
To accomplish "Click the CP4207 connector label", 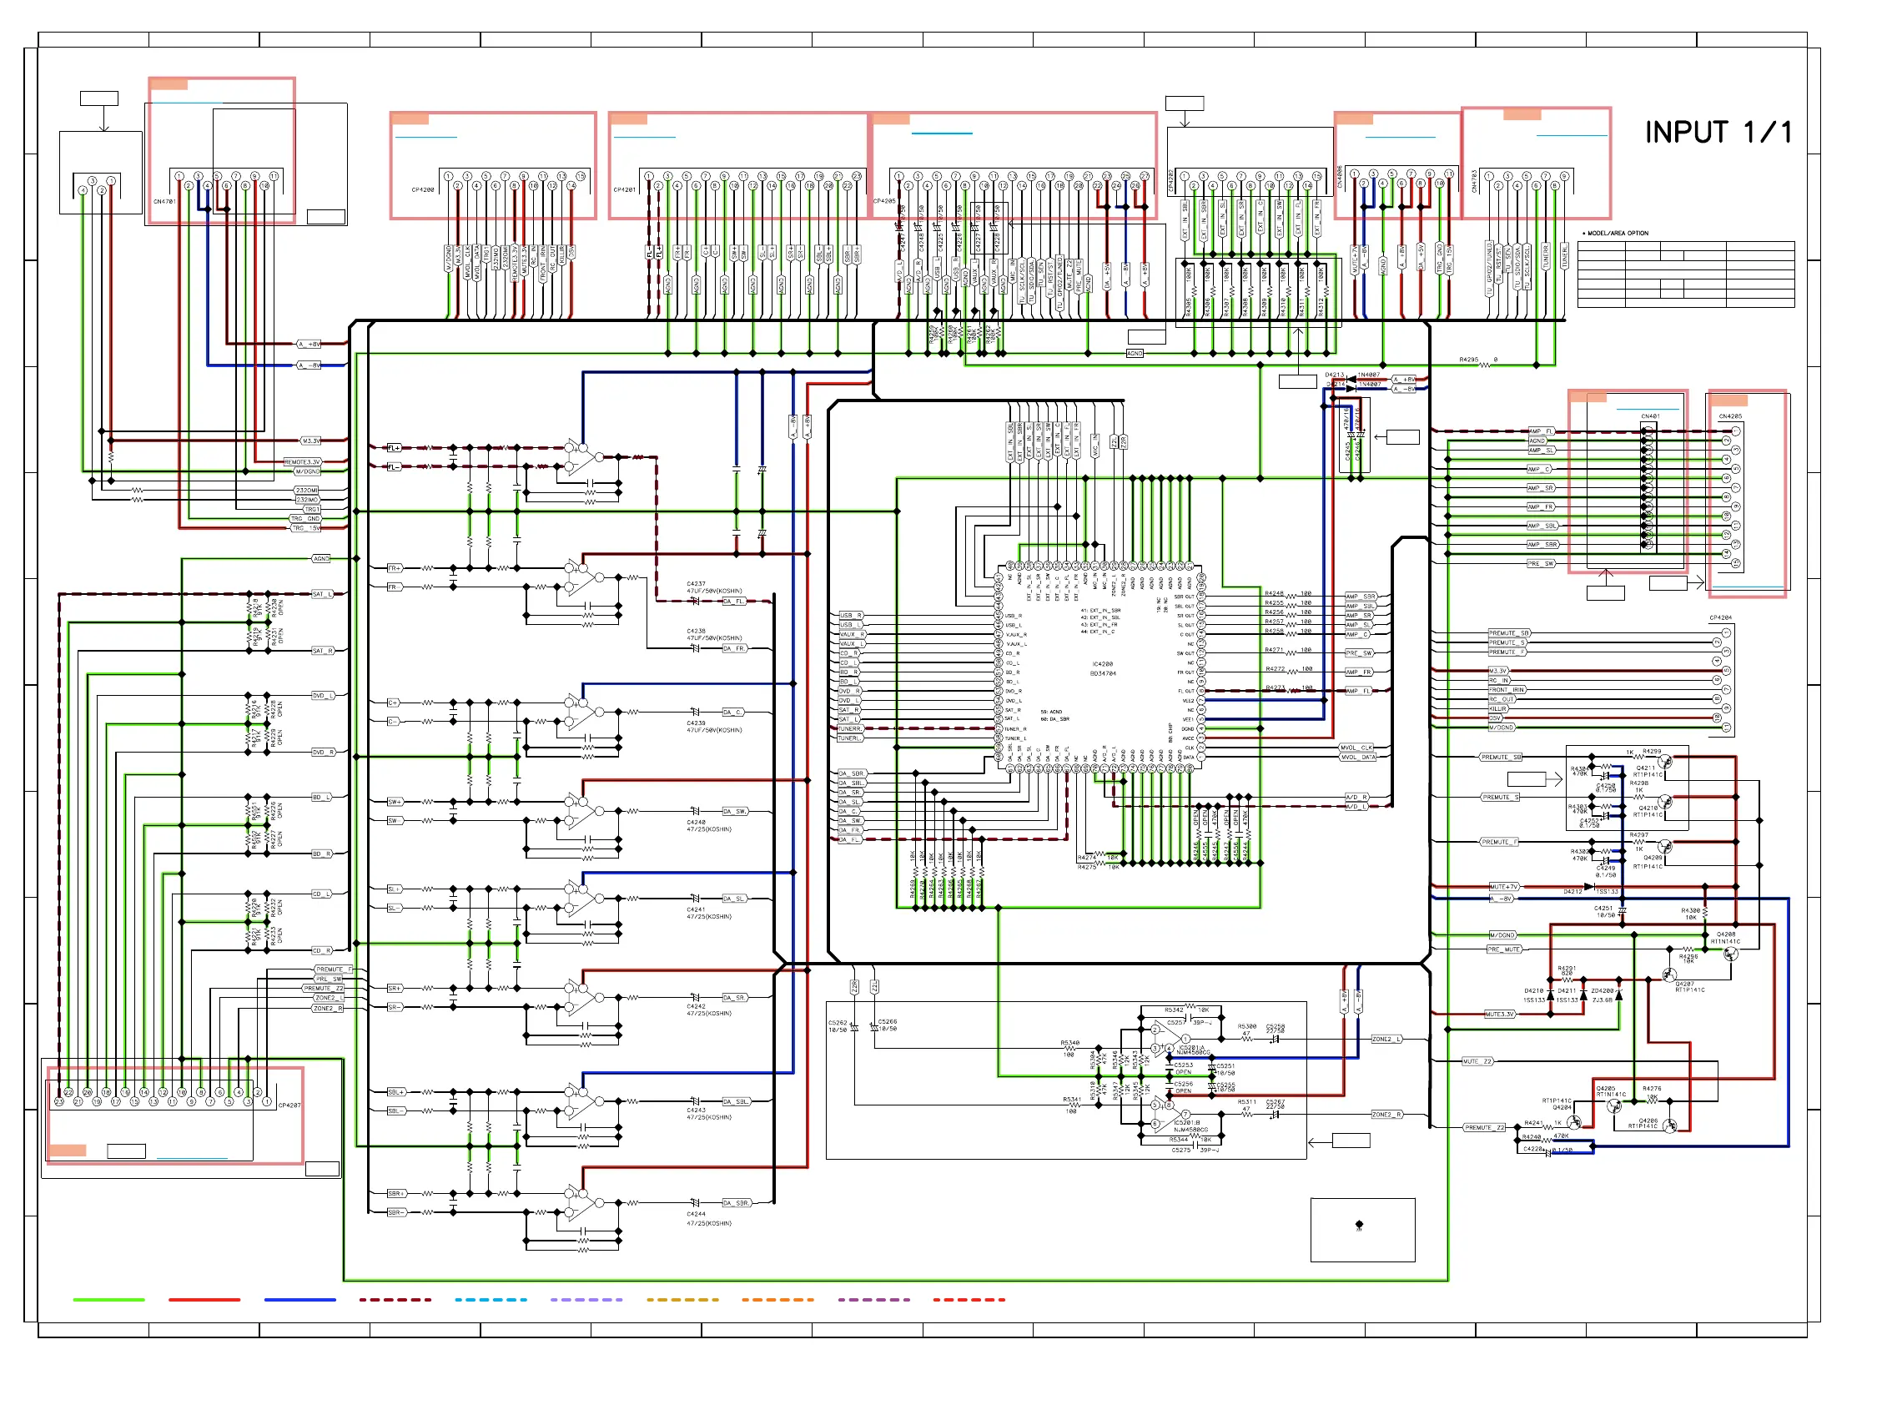I will pos(289,1105).
